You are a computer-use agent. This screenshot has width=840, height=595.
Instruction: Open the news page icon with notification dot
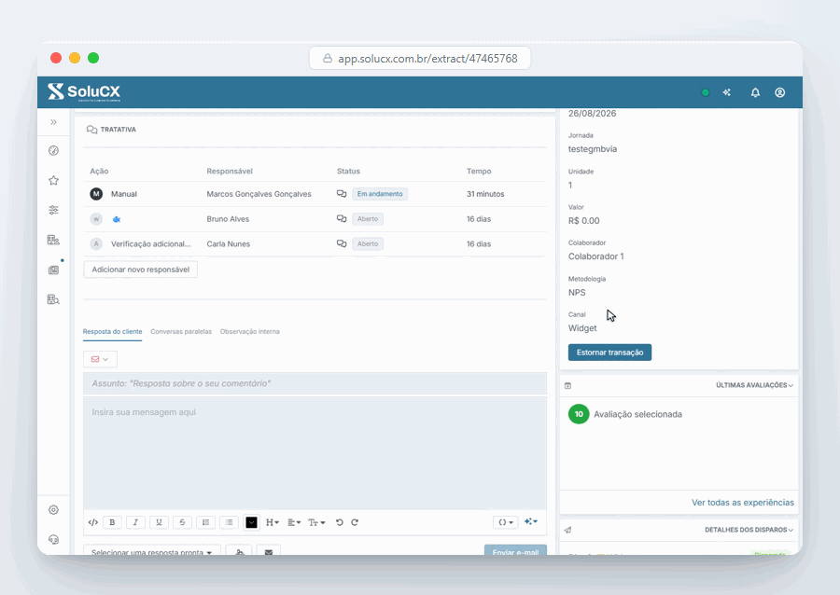(53, 270)
